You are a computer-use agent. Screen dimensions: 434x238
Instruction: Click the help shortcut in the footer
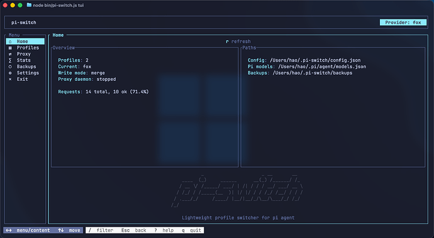point(164,230)
